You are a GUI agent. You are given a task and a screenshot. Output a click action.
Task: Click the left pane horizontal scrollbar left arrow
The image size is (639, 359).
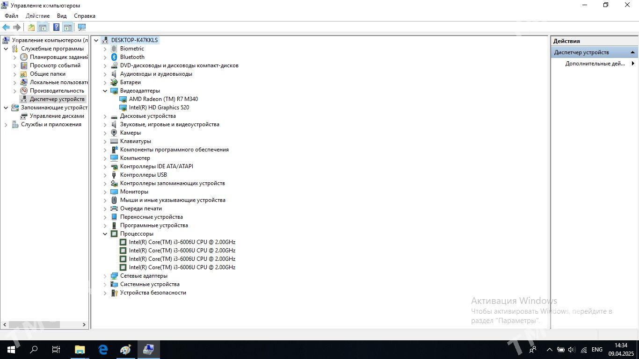[5, 324]
